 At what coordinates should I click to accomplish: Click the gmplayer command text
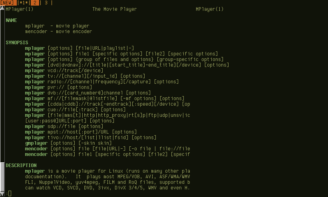click(36, 143)
